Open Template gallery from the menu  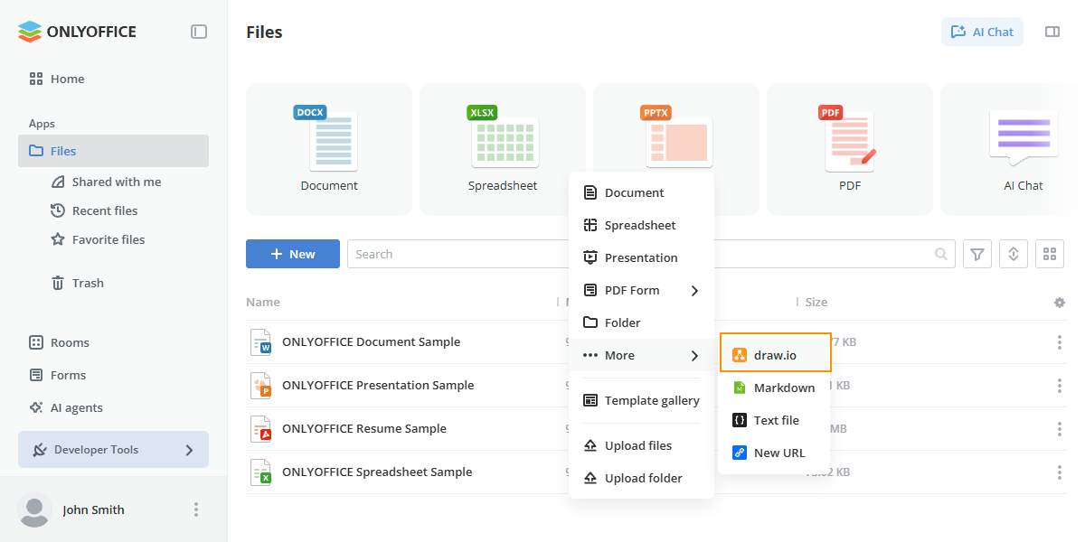(641, 400)
